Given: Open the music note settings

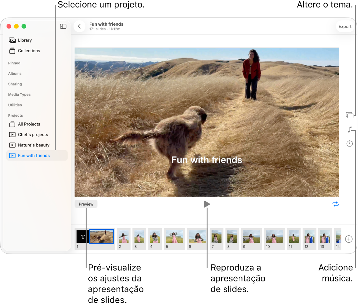Looking at the screenshot, I should click(350, 130).
